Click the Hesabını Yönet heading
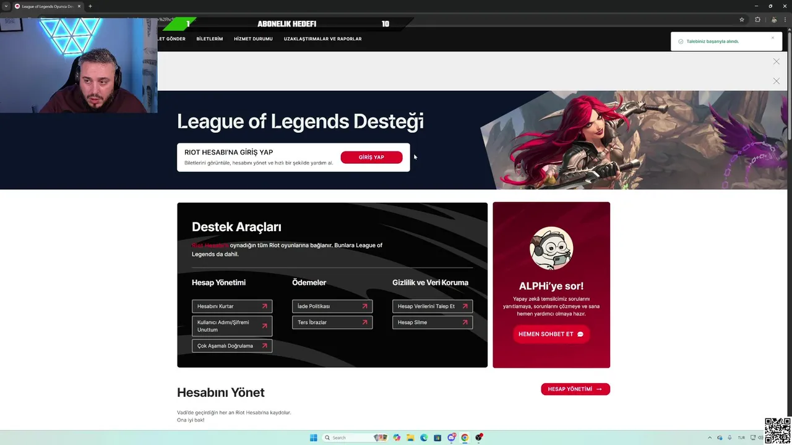 click(221, 392)
